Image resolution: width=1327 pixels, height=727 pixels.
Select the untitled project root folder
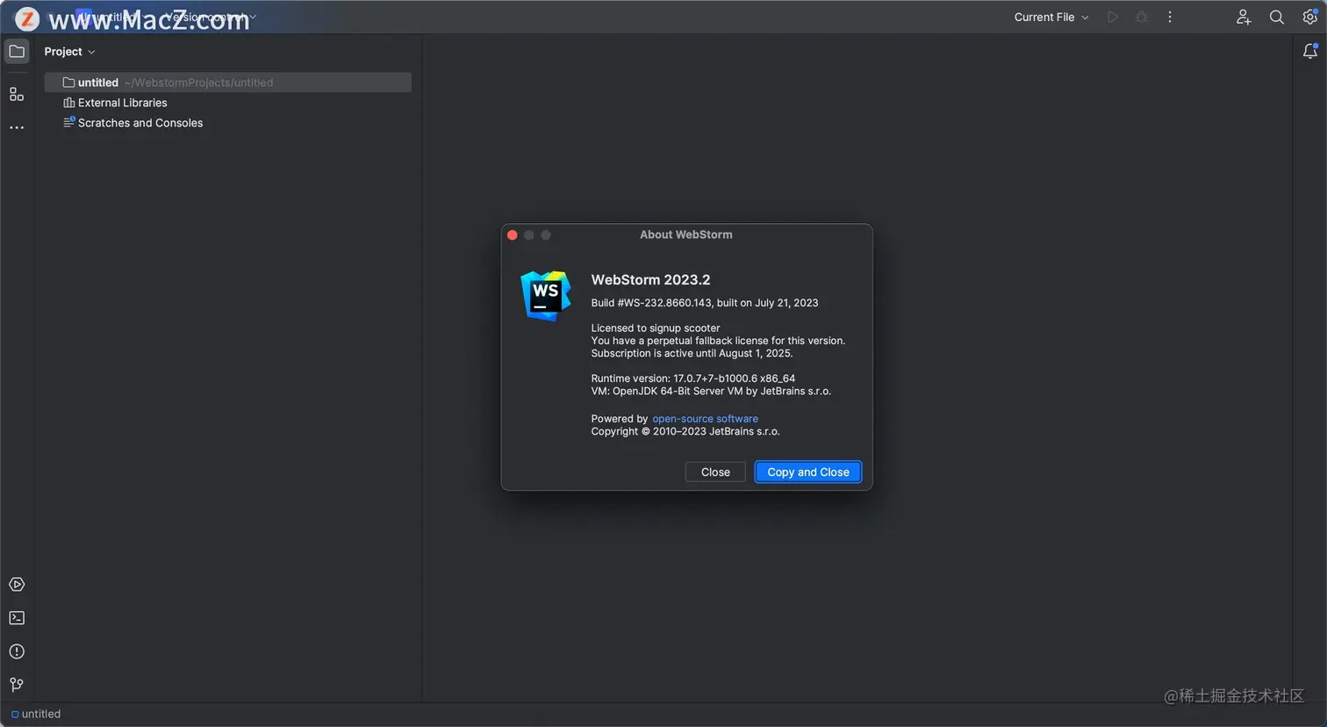(228, 83)
